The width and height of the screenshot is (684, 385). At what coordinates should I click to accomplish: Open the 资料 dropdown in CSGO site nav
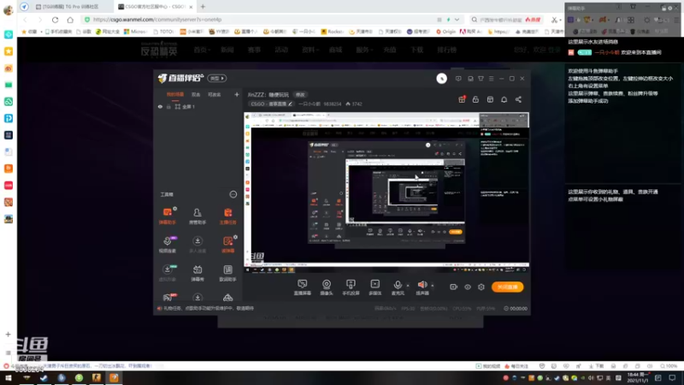click(x=309, y=50)
